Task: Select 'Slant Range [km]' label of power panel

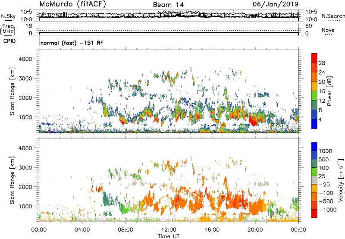Action: click(x=12, y=91)
